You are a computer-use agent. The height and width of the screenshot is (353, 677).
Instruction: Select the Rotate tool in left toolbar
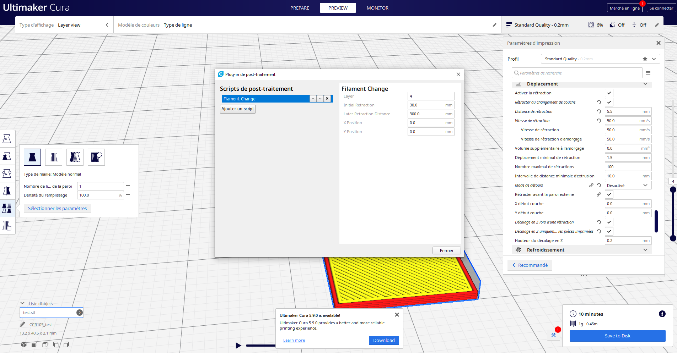7,173
